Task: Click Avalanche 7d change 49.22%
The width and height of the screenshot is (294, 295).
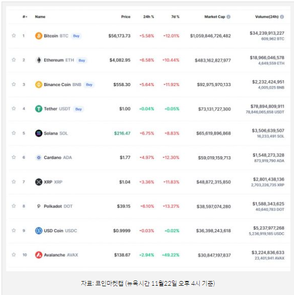Action: [171, 255]
